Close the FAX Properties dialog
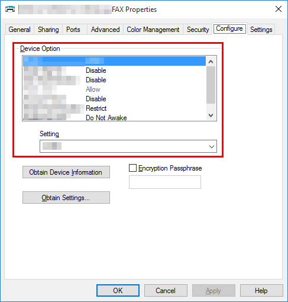 [x=279, y=9]
